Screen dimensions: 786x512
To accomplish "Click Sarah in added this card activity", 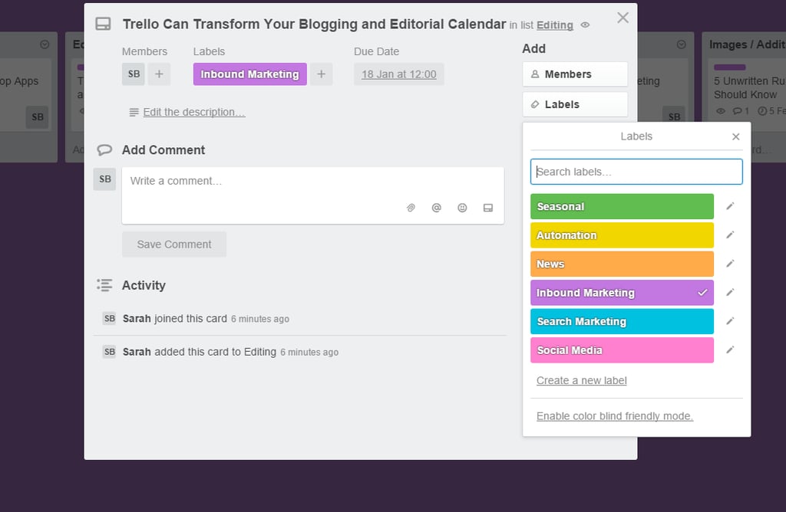I will tap(137, 352).
